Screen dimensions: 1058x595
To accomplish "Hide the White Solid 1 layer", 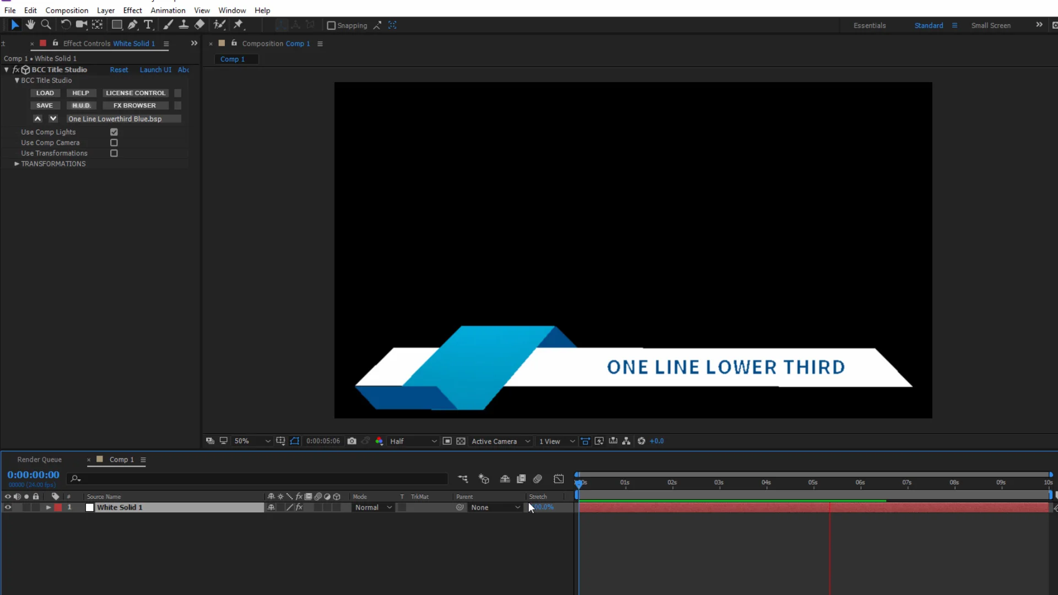I will click(8, 507).
